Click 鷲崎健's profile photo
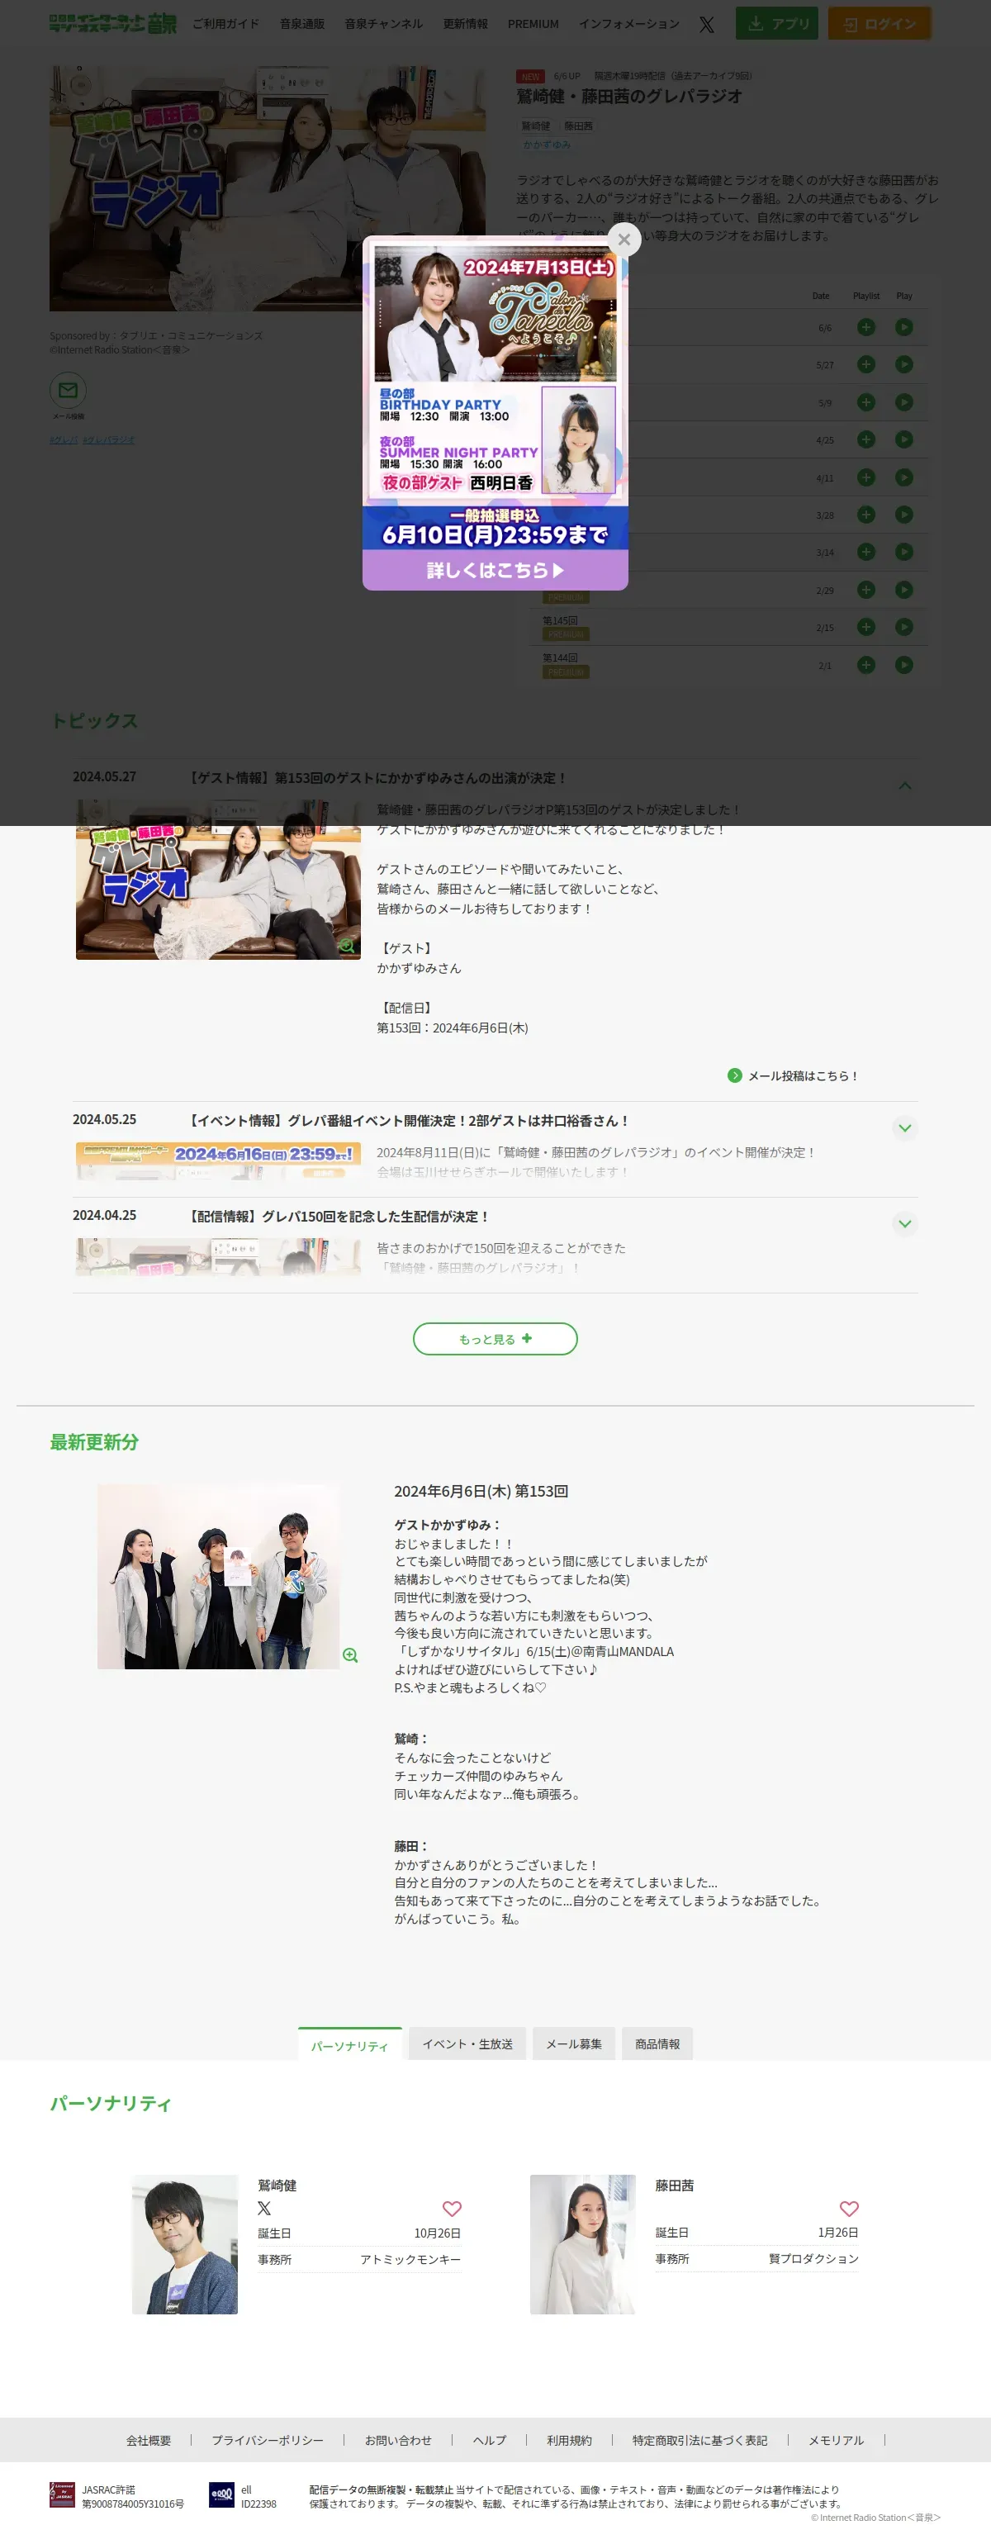The height and width of the screenshot is (2544, 991). (x=185, y=2244)
